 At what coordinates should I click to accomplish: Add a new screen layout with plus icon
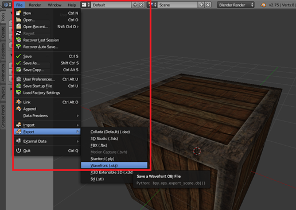(x=135, y=5)
